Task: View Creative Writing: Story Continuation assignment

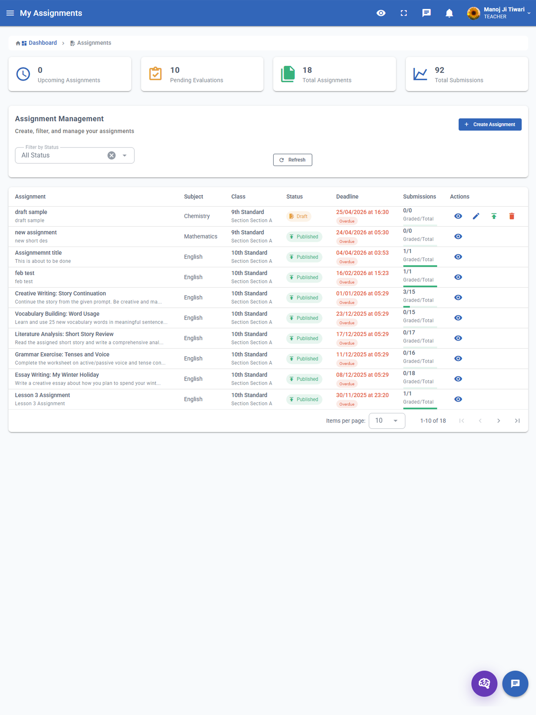Action: (458, 298)
